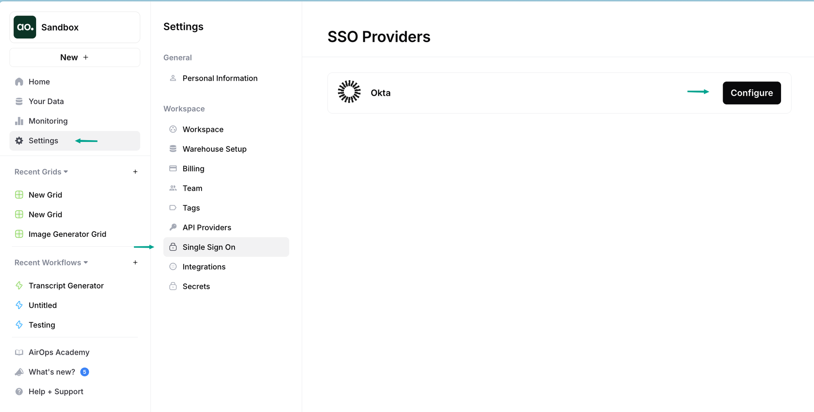Open API Providers settings
This screenshot has height=412, width=814.
[226, 227]
